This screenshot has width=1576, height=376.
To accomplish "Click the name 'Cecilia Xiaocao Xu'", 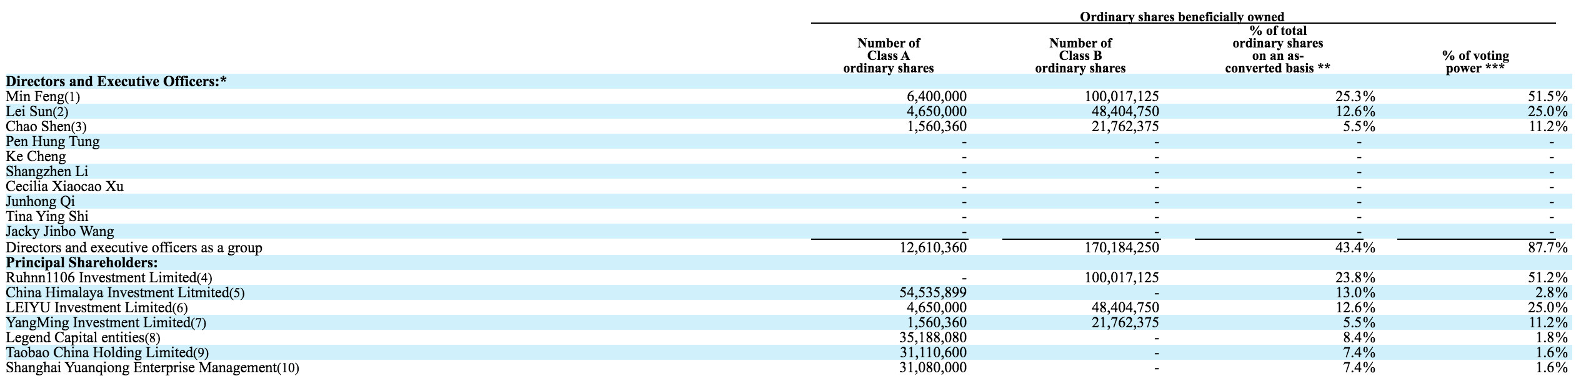I will tap(64, 187).
